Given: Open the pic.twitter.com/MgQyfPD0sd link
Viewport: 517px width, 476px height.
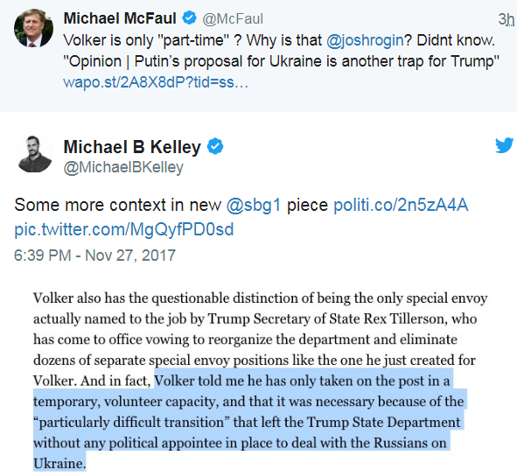Looking at the screenshot, I should [124, 229].
